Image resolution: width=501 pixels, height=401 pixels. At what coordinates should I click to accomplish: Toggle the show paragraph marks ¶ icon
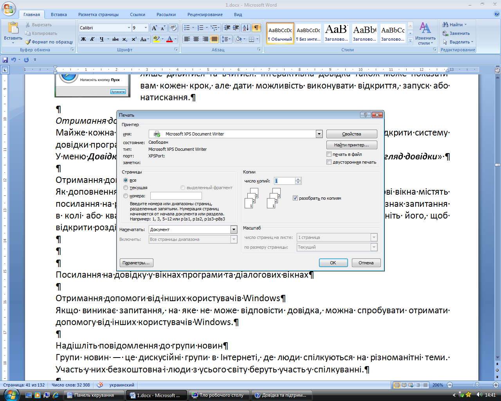tap(256, 28)
